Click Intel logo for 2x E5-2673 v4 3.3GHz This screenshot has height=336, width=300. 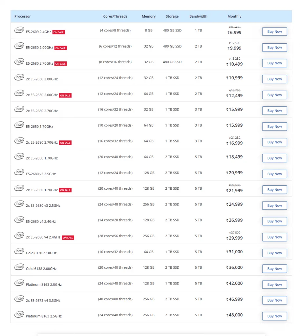(19, 299)
